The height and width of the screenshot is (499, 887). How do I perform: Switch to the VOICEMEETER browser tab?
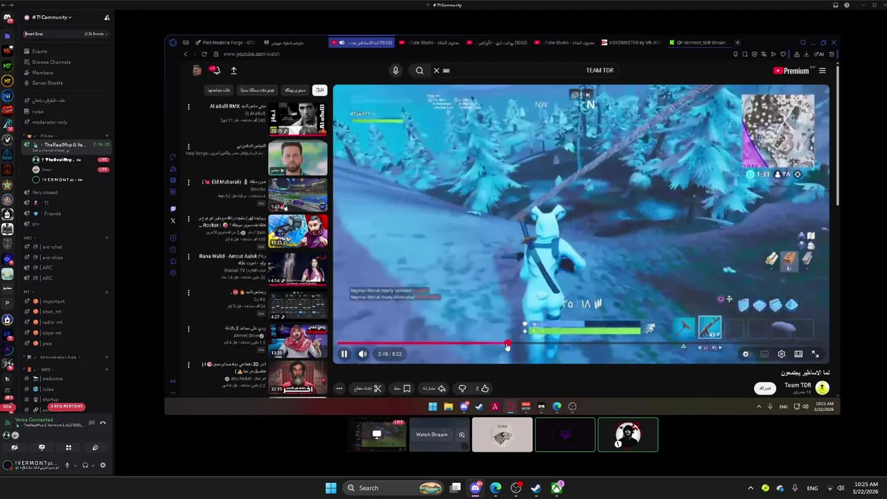[631, 42]
